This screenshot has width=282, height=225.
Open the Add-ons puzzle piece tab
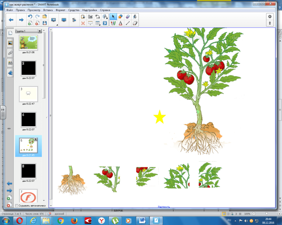[10, 73]
